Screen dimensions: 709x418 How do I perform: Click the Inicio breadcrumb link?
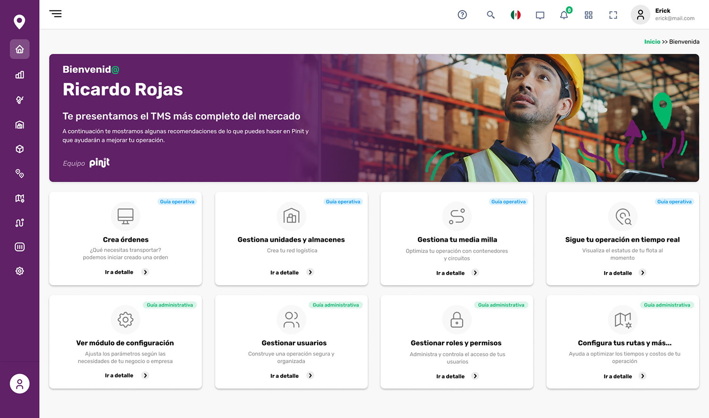pyautogui.click(x=652, y=42)
